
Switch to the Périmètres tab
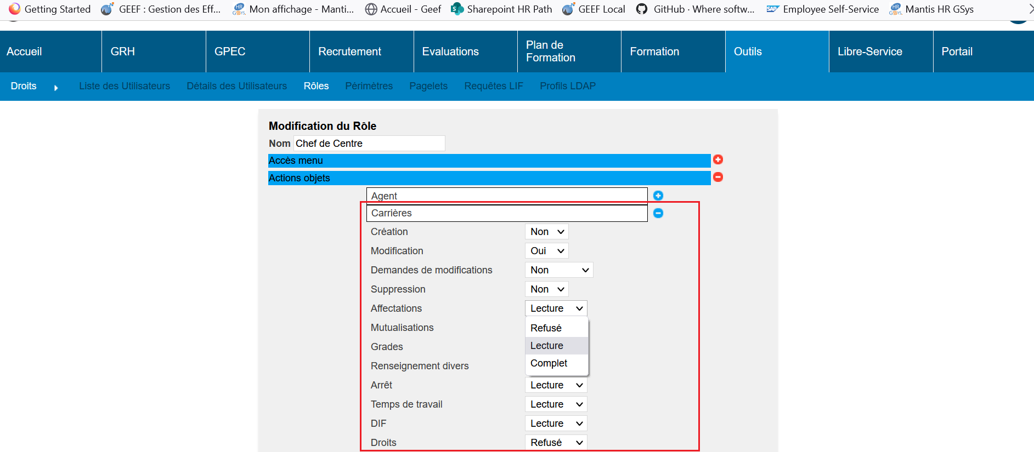click(x=369, y=86)
